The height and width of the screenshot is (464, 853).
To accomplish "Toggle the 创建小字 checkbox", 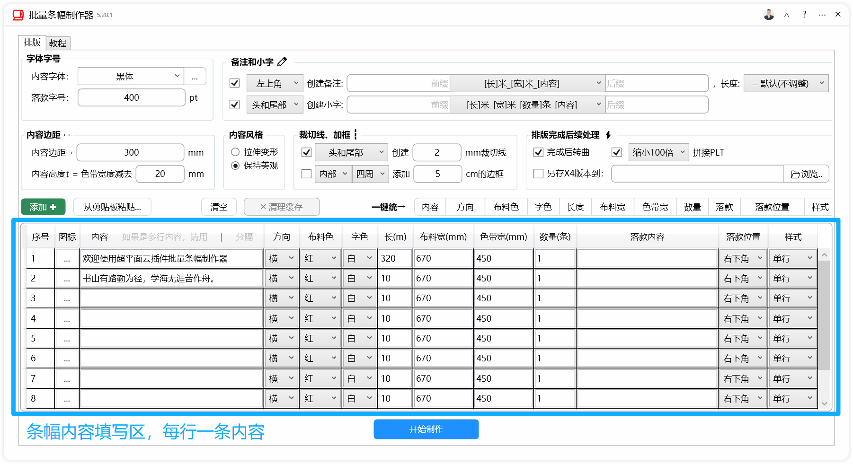I will tap(234, 105).
